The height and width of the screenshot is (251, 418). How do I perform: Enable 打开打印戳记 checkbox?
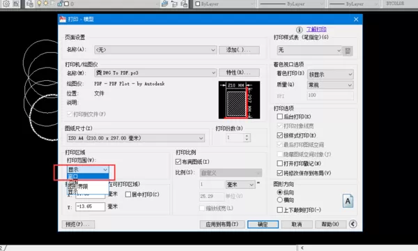click(x=279, y=163)
